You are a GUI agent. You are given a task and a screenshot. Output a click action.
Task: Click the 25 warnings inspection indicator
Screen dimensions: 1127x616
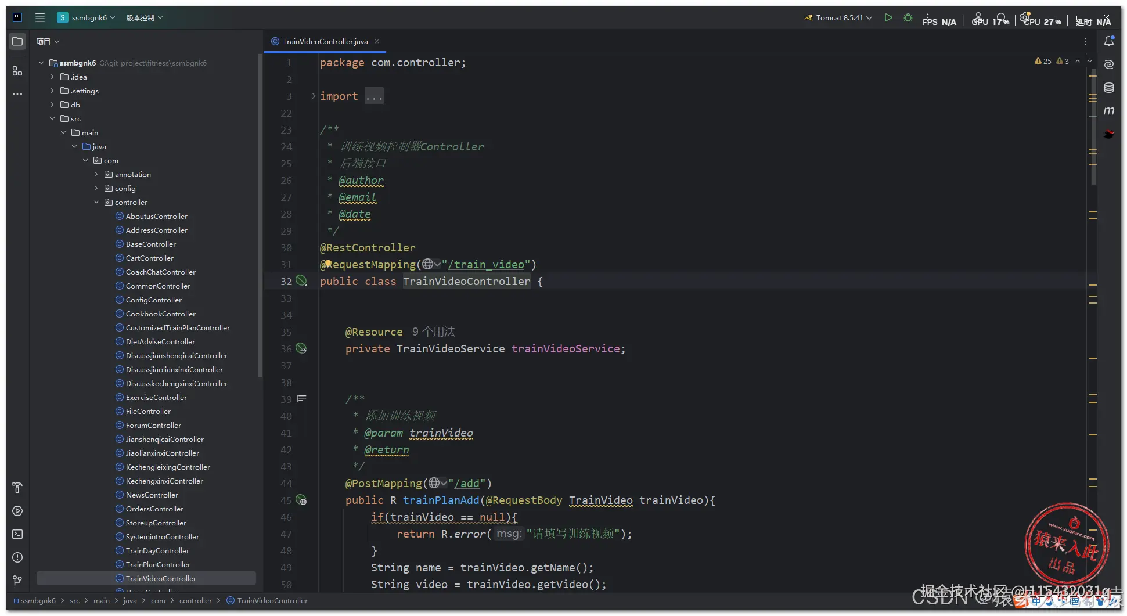(1043, 61)
